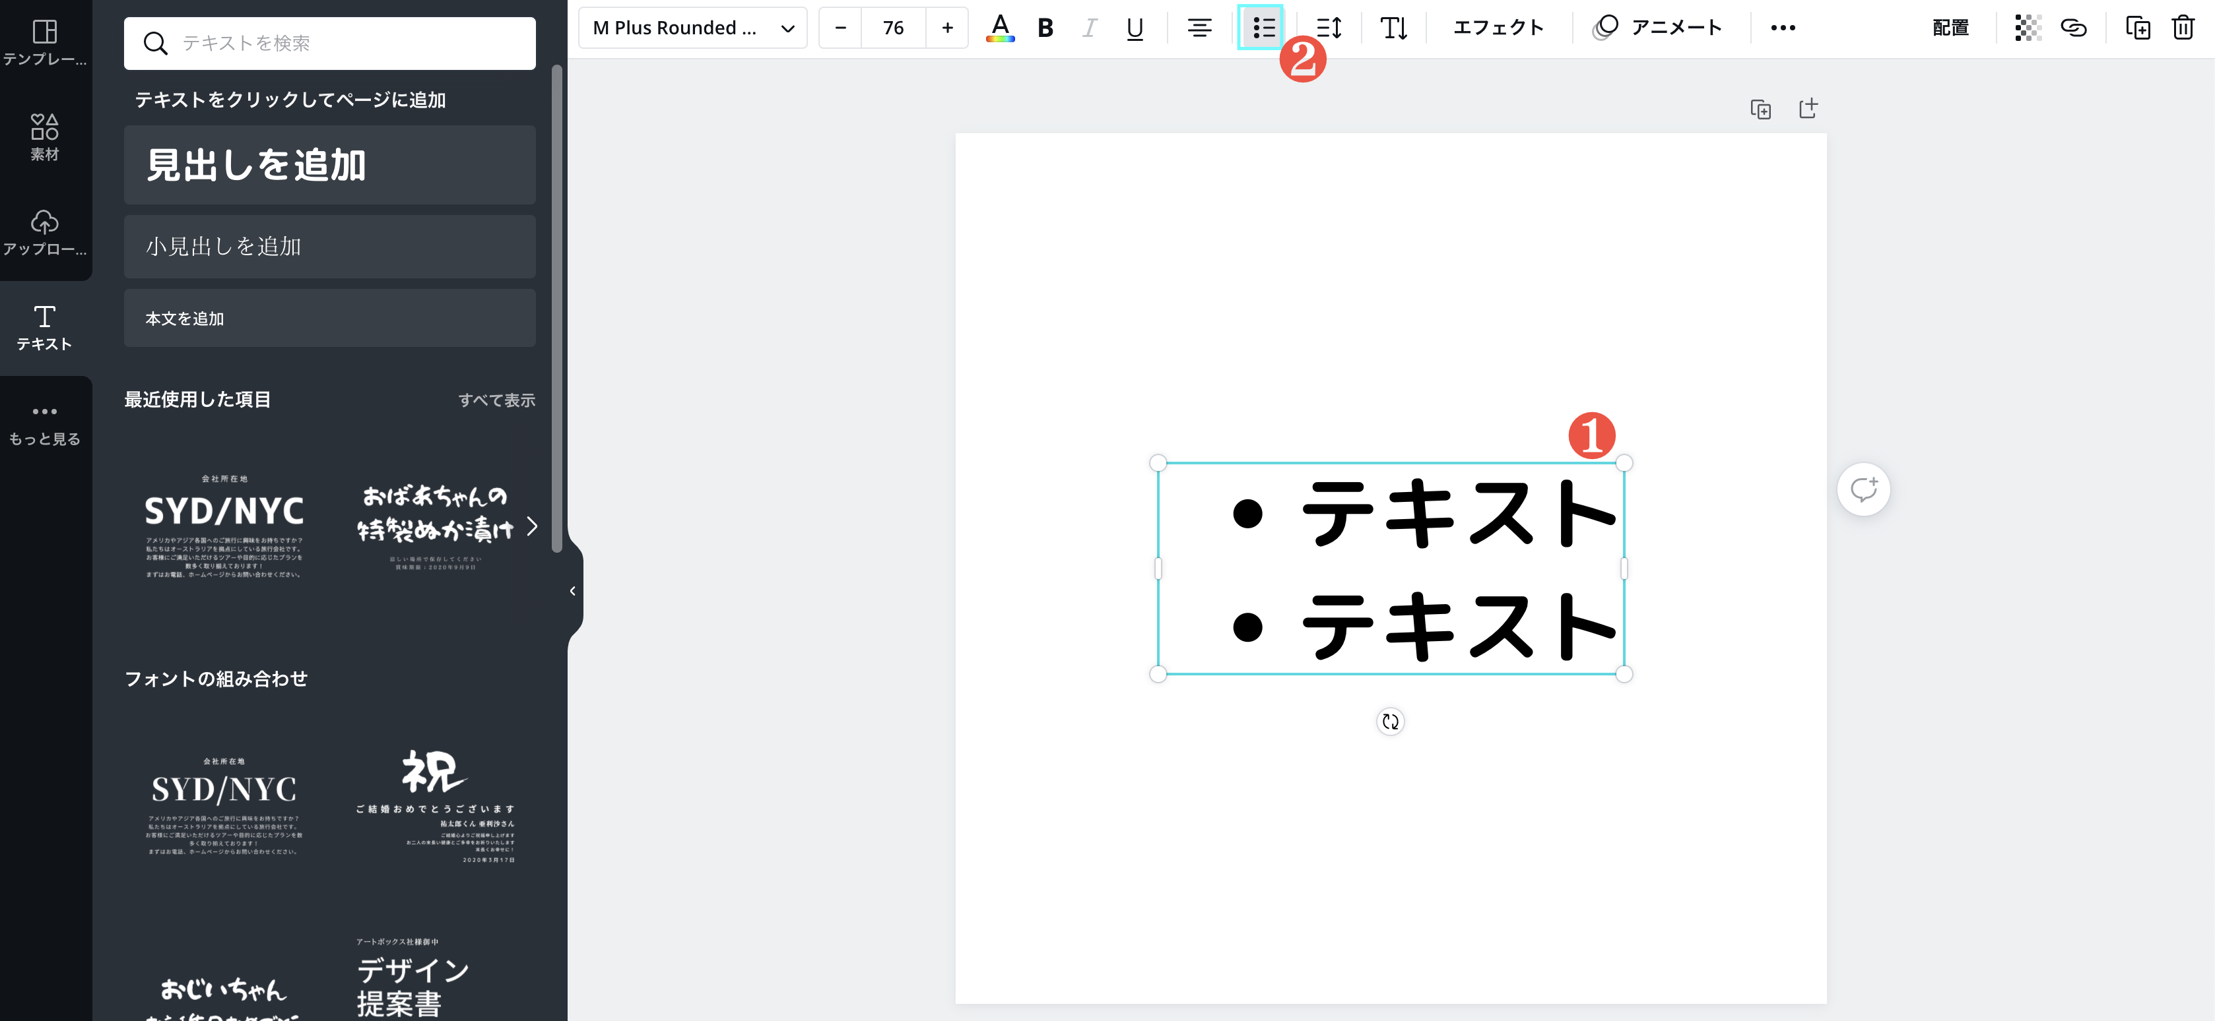Delete the selected element with trash icon
Screen dimensions: 2215x1021
click(2182, 28)
